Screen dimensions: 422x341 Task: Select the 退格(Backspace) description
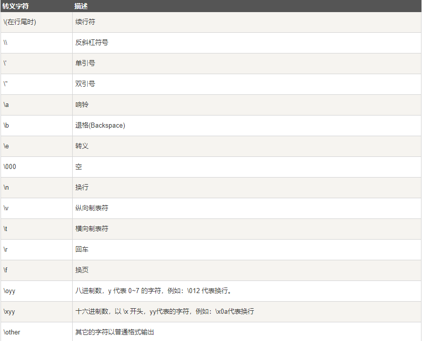pyautogui.click(x=100, y=125)
